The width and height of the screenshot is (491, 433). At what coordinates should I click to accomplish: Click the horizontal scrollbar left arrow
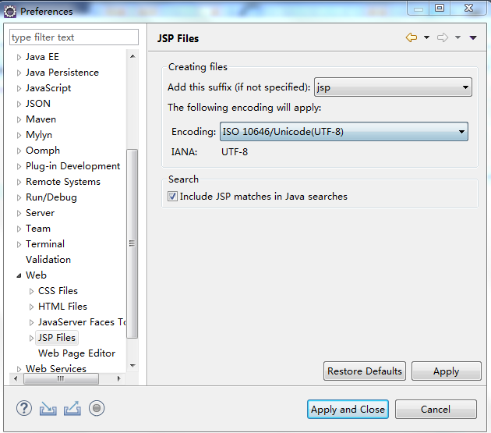coord(16,378)
